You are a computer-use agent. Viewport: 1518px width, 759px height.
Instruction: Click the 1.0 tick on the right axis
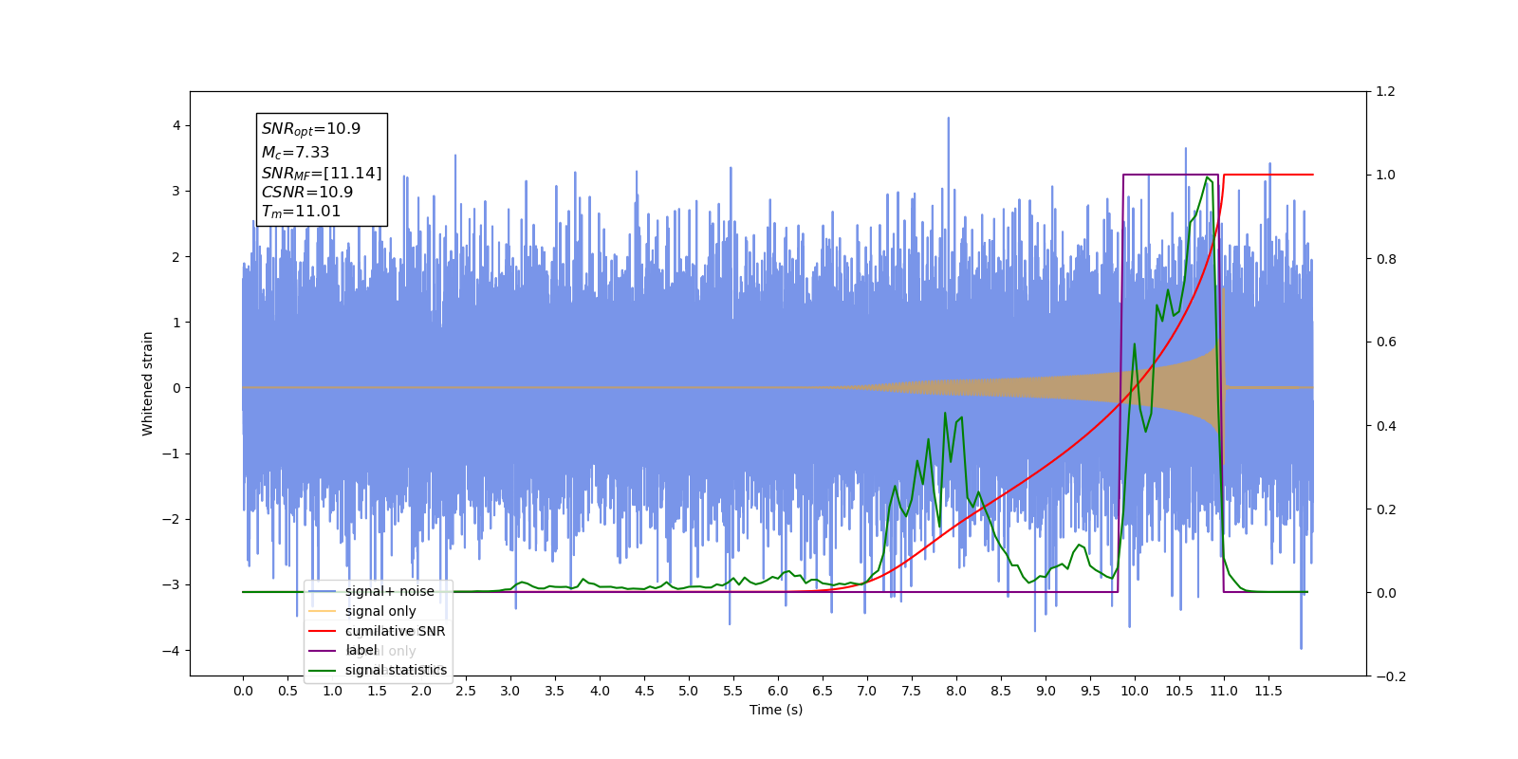(x=1385, y=176)
